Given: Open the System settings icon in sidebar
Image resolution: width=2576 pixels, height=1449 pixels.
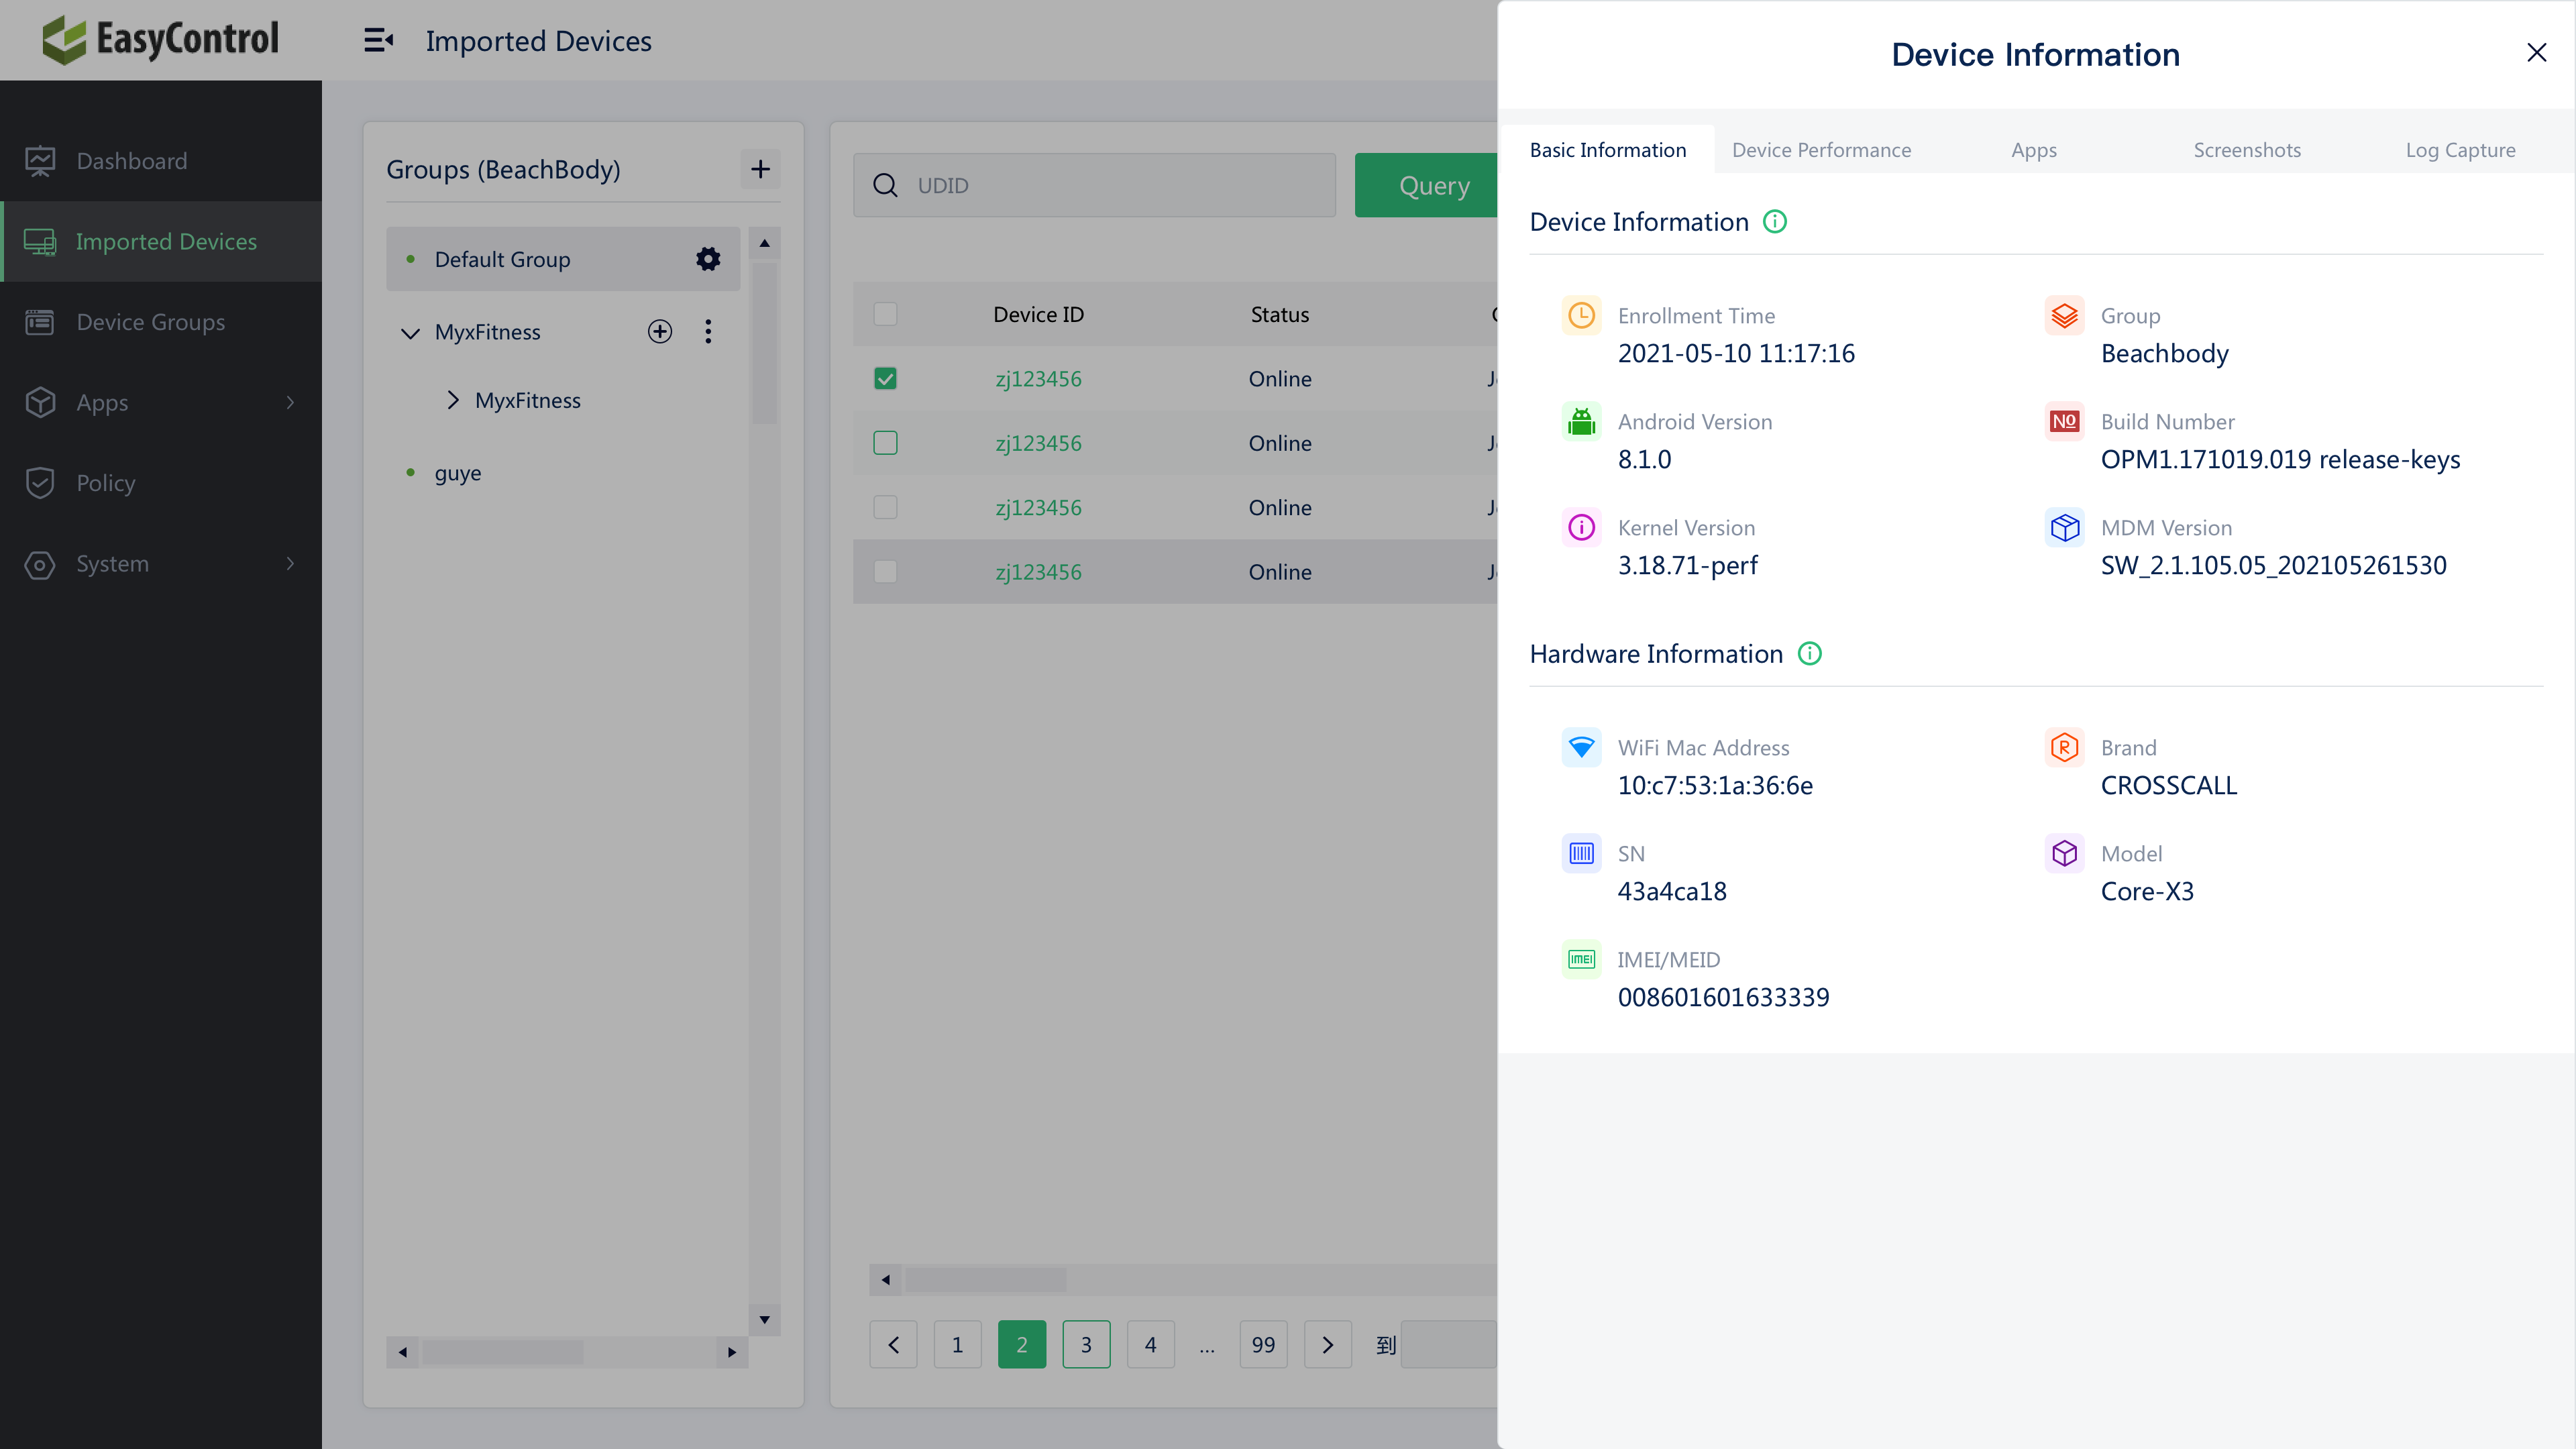Looking at the screenshot, I should [40, 564].
